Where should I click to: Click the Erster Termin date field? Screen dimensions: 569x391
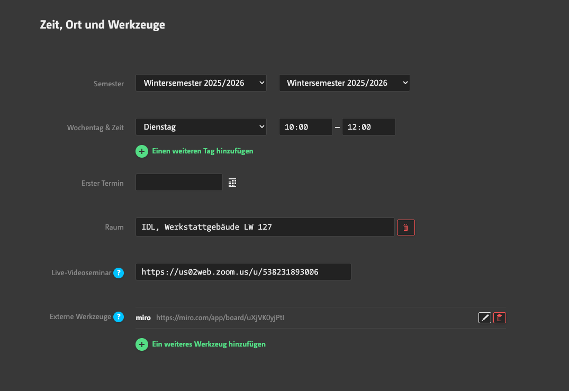179,183
